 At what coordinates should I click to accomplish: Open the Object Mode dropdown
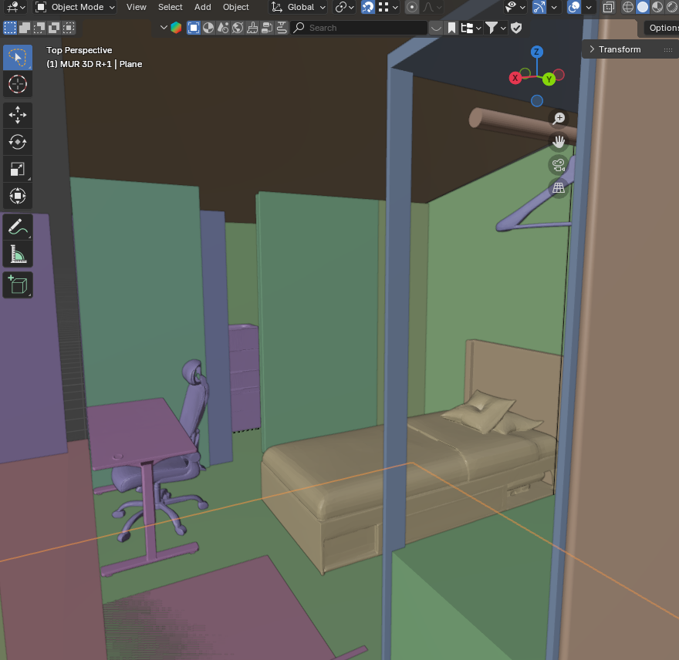76,7
